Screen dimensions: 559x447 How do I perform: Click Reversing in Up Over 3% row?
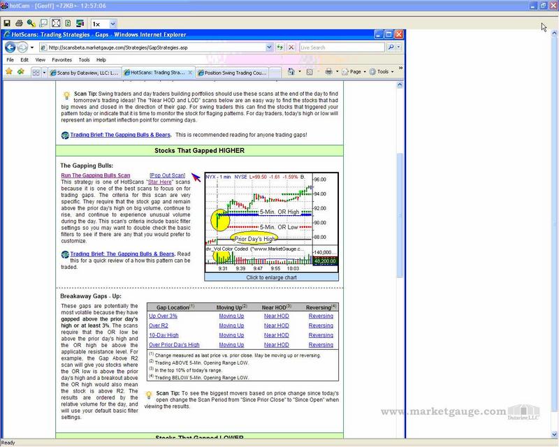coord(321,316)
